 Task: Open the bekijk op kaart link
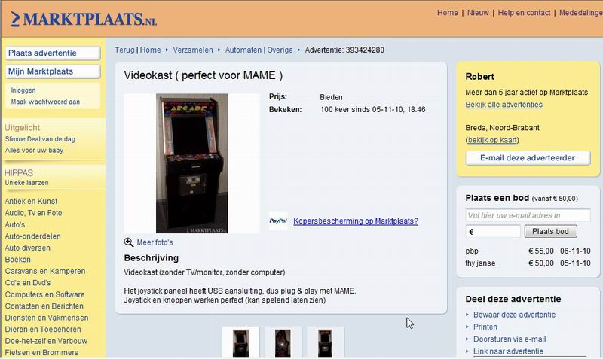point(492,140)
